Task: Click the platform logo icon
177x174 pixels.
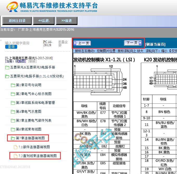Action: click(x=12, y=7)
